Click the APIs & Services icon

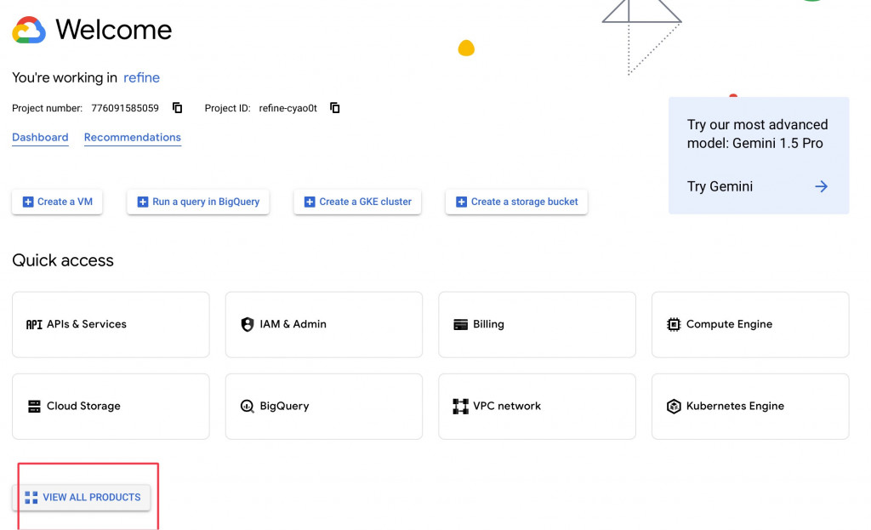(x=34, y=324)
